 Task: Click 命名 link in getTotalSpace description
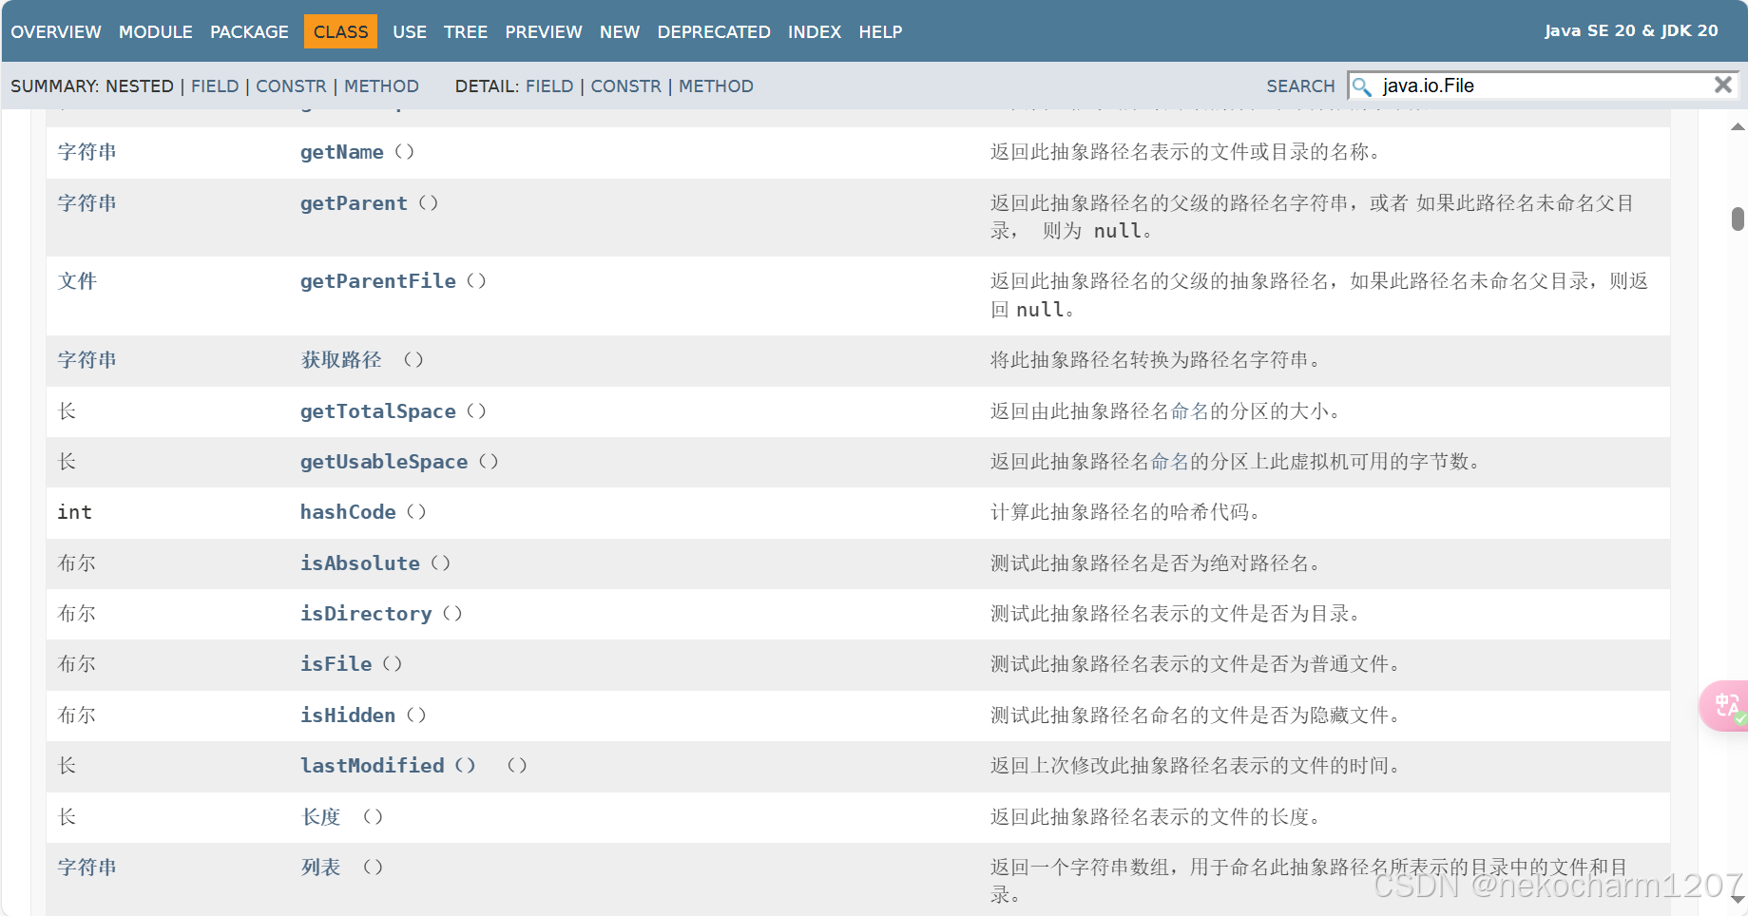tap(1189, 411)
